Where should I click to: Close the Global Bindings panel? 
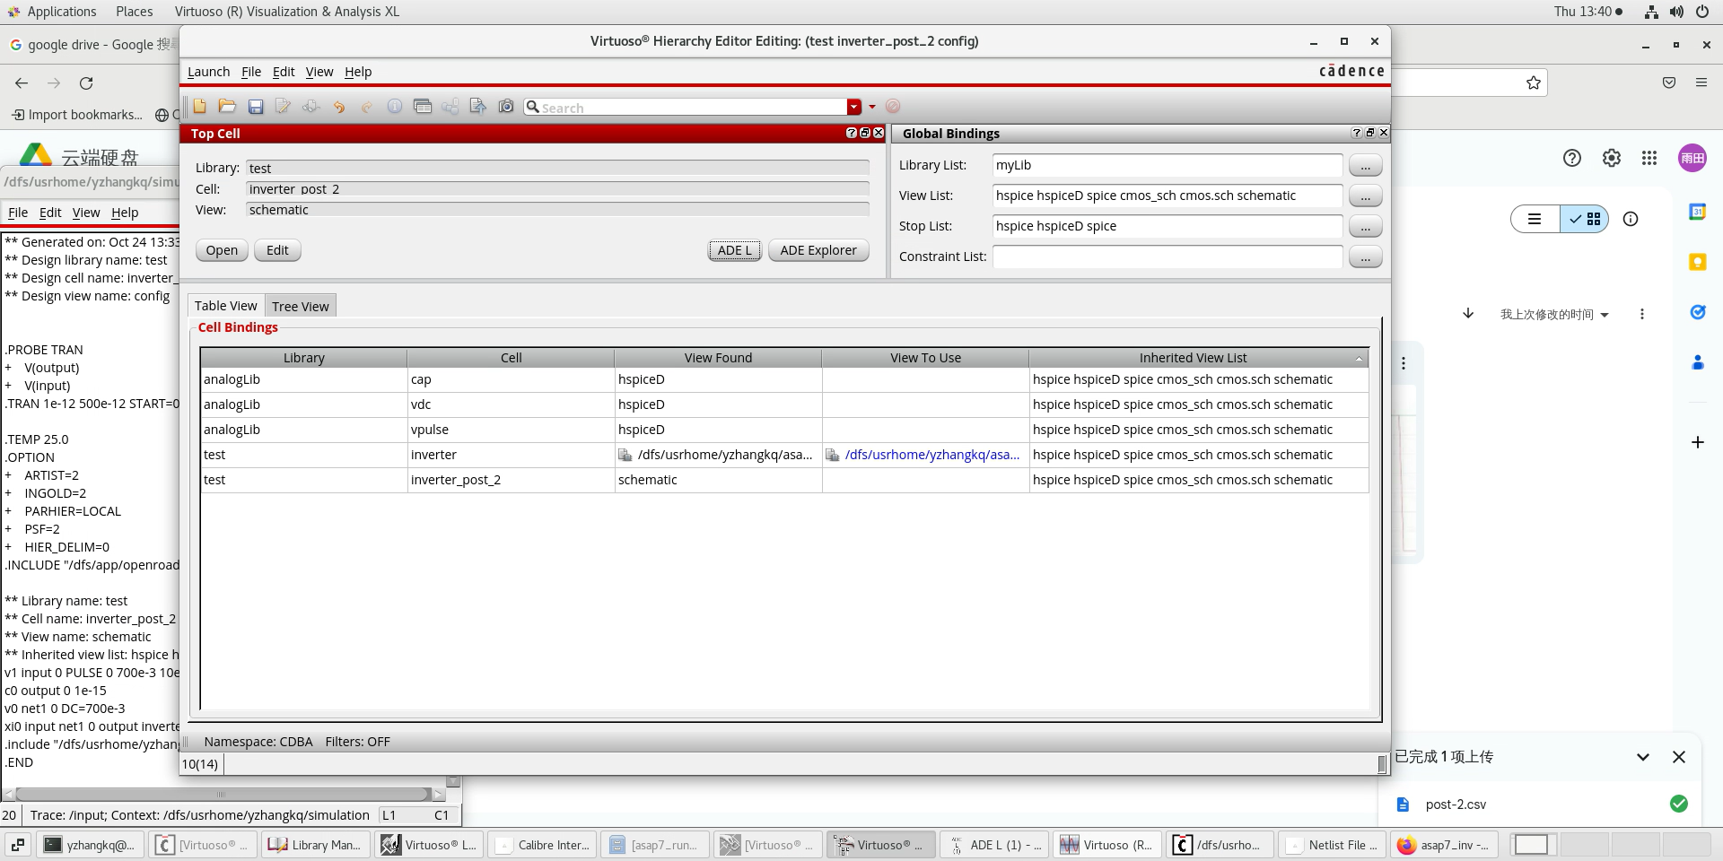(x=1384, y=133)
